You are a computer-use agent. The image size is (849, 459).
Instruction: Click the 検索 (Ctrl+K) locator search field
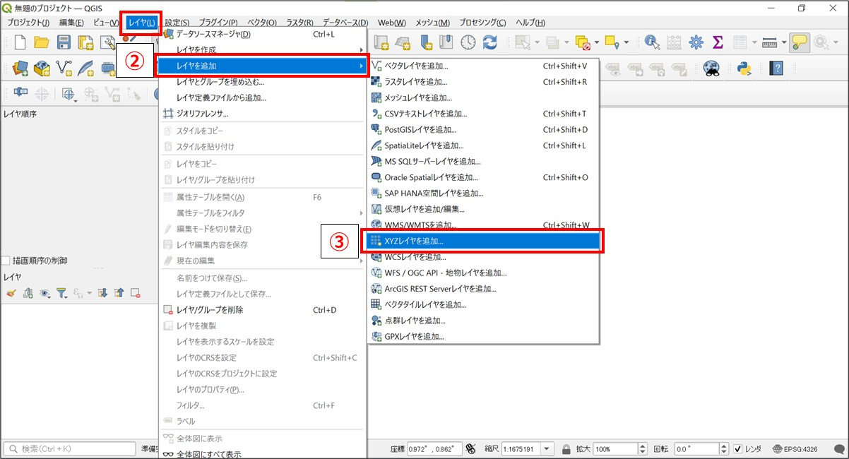pos(69,449)
